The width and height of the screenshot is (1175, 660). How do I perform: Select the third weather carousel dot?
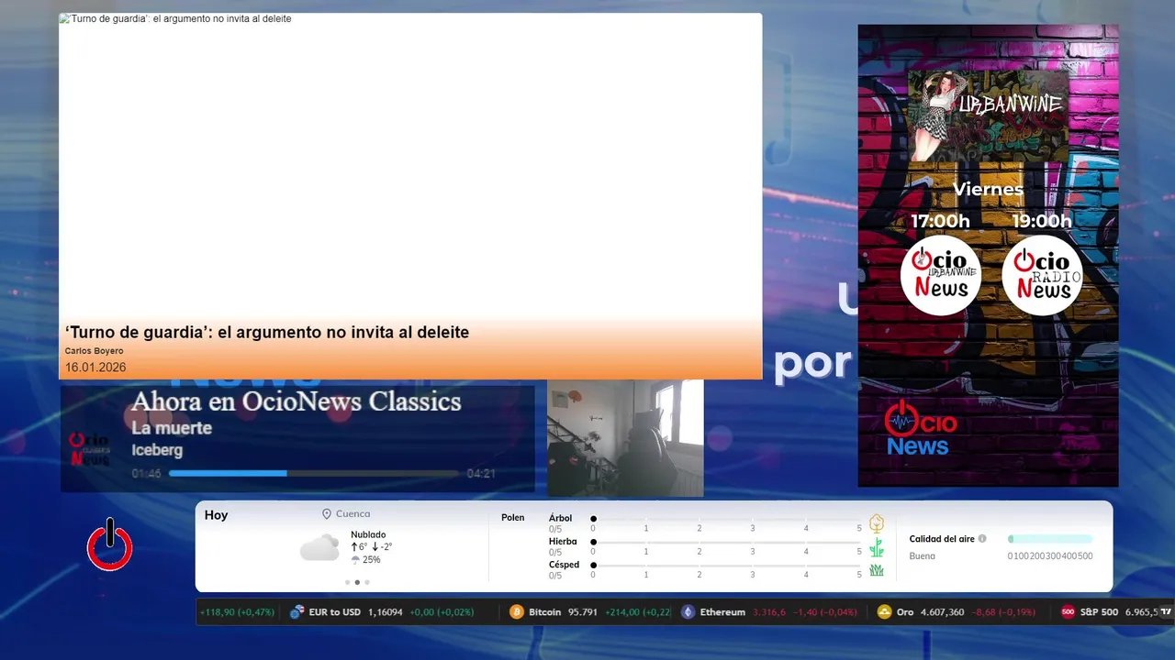click(367, 582)
